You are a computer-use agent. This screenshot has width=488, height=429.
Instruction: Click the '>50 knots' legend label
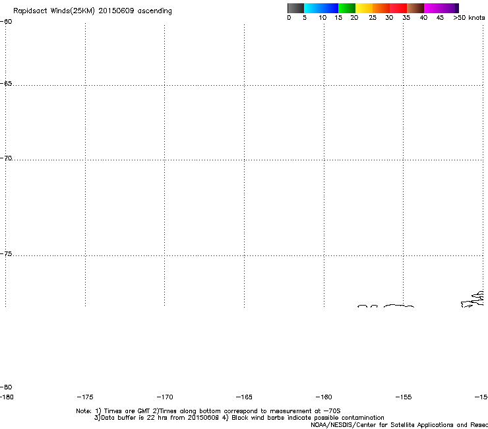coord(469,18)
